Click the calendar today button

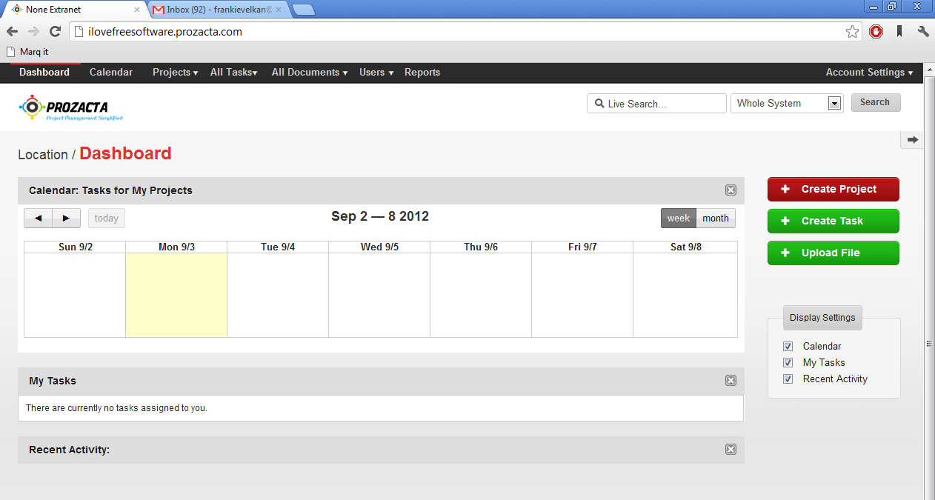click(x=107, y=219)
